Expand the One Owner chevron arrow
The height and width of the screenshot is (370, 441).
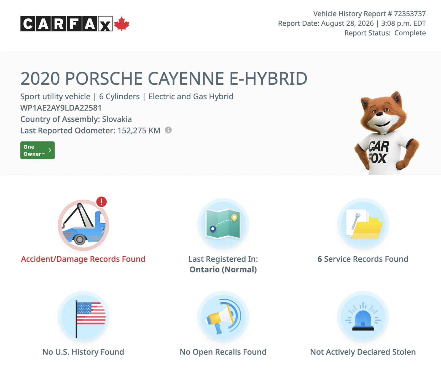point(50,150)
